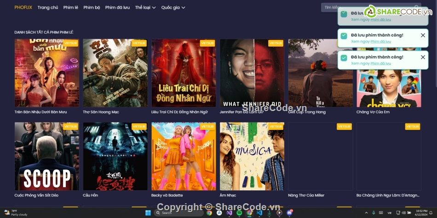Click title Cầu Hồn

point(91,195)
